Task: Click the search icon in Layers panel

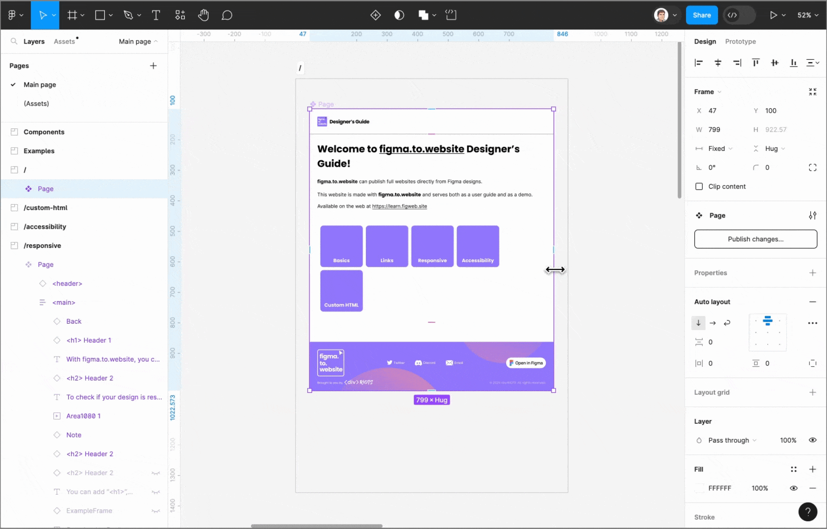Action: pyautogui.click(x=14, y=41)
